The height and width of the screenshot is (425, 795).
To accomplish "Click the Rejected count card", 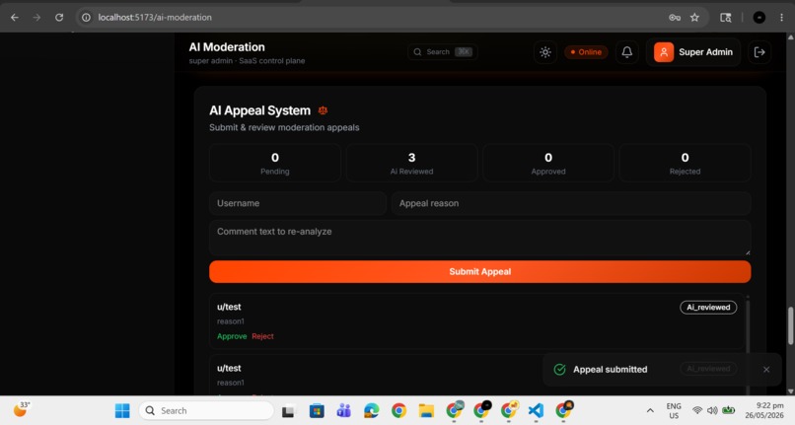I will (685, 163).
